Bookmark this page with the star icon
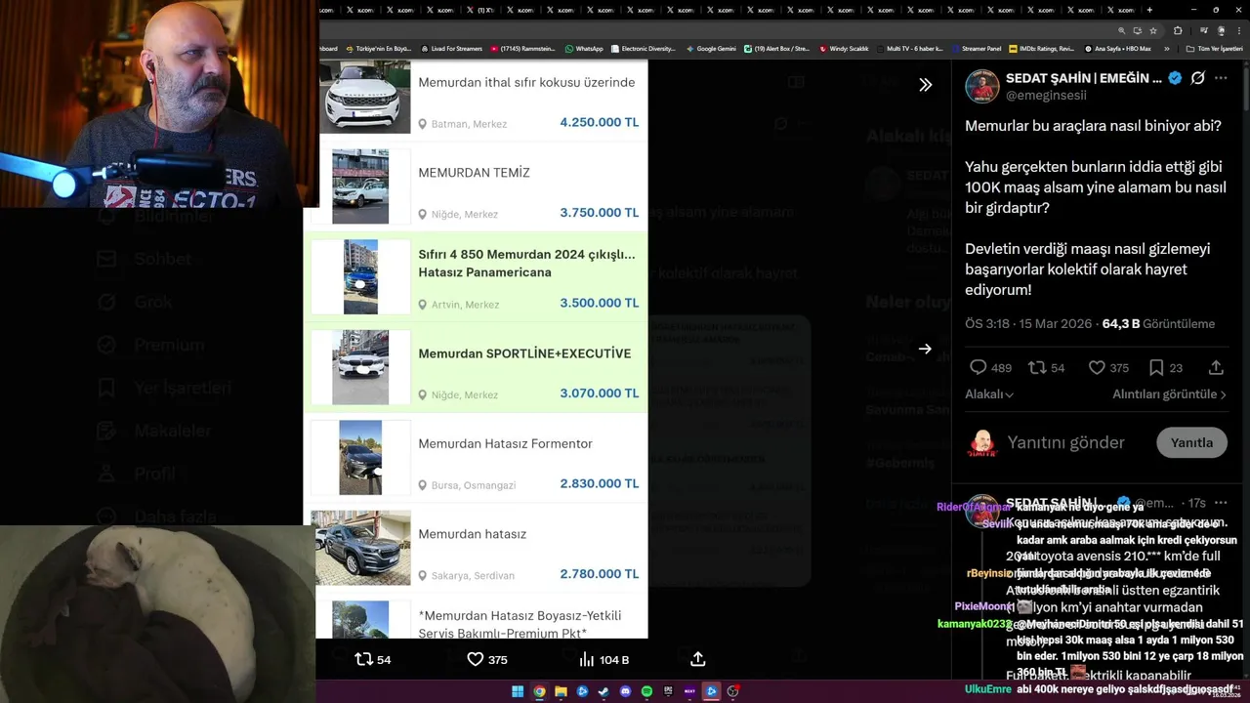Screen dimensions: 1250x703 coord(1153,30)
